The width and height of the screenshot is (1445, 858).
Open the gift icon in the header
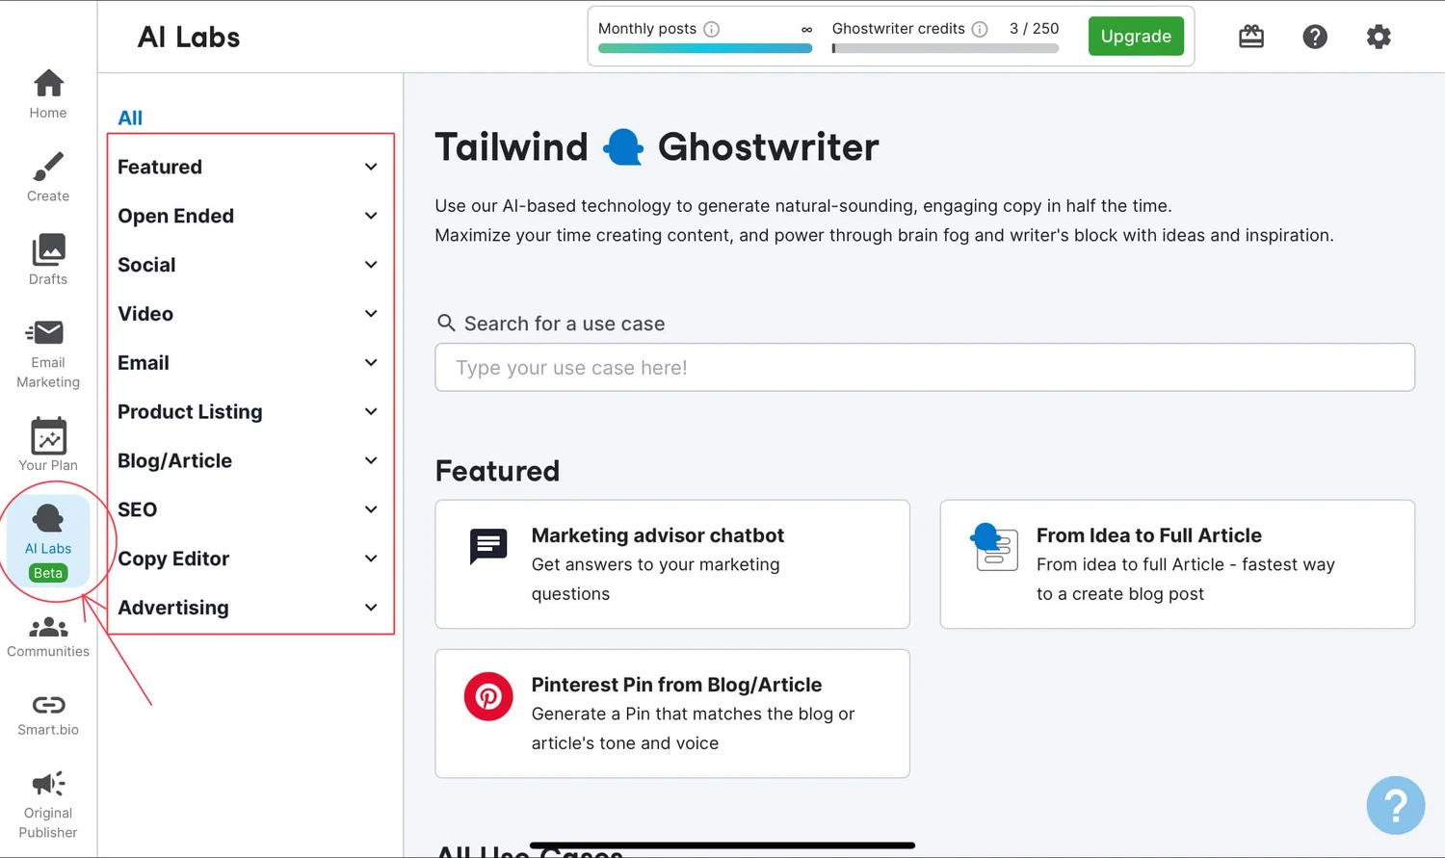[x=1250, y=36]
